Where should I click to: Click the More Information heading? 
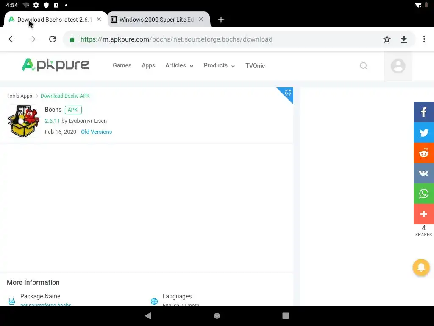pos(33,282)
